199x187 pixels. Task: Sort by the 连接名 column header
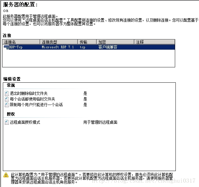[x=21, y=42]
